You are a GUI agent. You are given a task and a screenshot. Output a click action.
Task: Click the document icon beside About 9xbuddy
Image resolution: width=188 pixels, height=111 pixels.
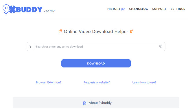85,103
